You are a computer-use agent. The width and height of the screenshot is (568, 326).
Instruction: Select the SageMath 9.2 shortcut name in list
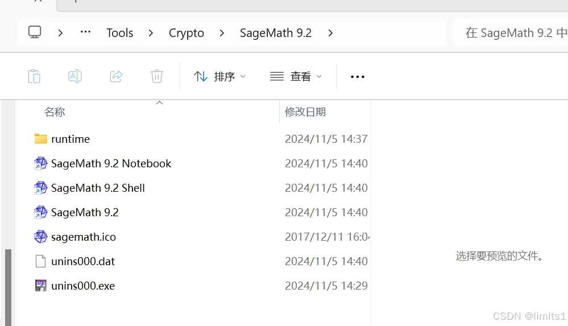point(85,213)
